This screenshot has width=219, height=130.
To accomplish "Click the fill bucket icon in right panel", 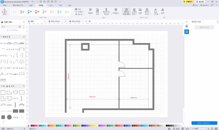I will point(187,26).
